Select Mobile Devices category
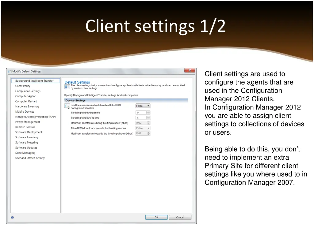The width and height of the screenshot is (314, 235). (x=25, y=112)
